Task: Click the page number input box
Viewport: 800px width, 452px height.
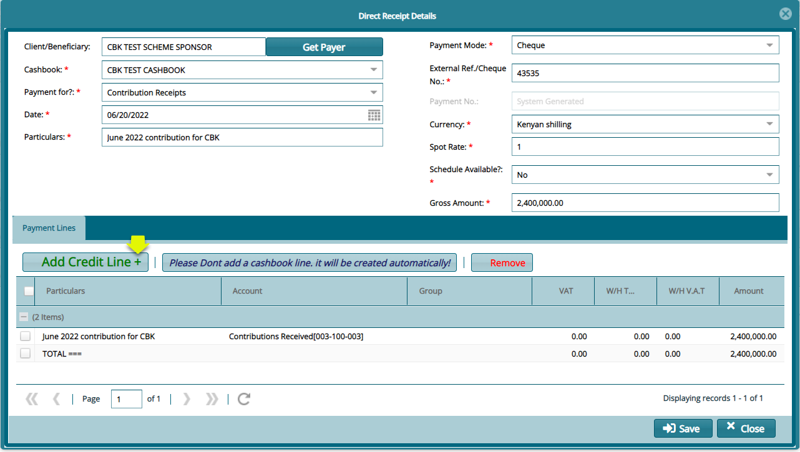Action: (127, 399)
